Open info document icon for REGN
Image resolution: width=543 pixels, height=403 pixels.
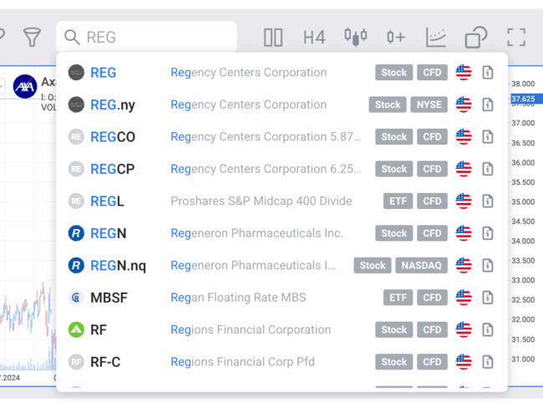488,233
